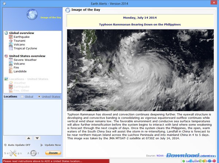Click the Fire icon

pos(11,67)
